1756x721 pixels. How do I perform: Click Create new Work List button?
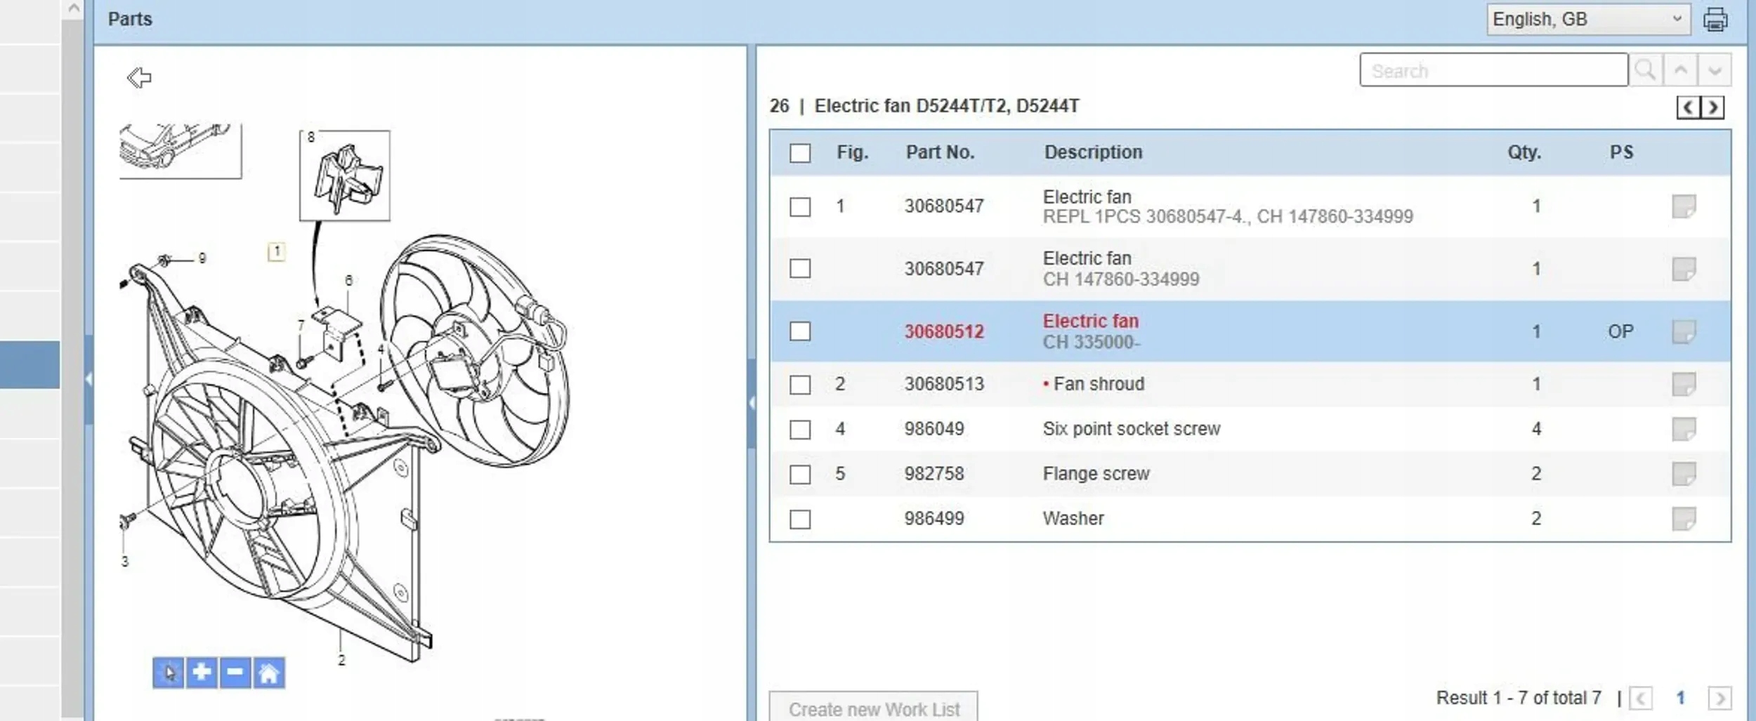[873, 708]
